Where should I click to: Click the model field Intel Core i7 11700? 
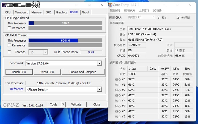(160, 29)
